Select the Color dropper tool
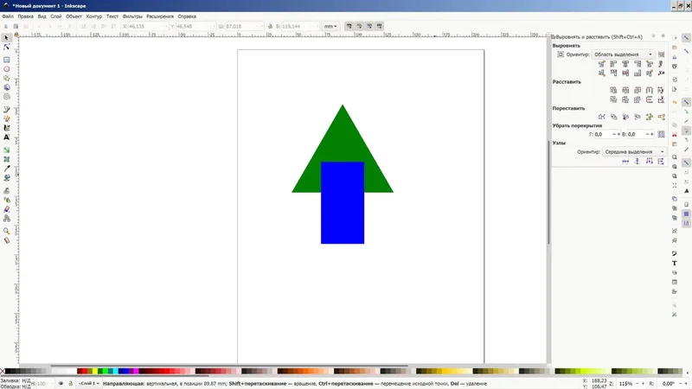The height and width of the screenshot is (389, 692). (x=7, y=169)
